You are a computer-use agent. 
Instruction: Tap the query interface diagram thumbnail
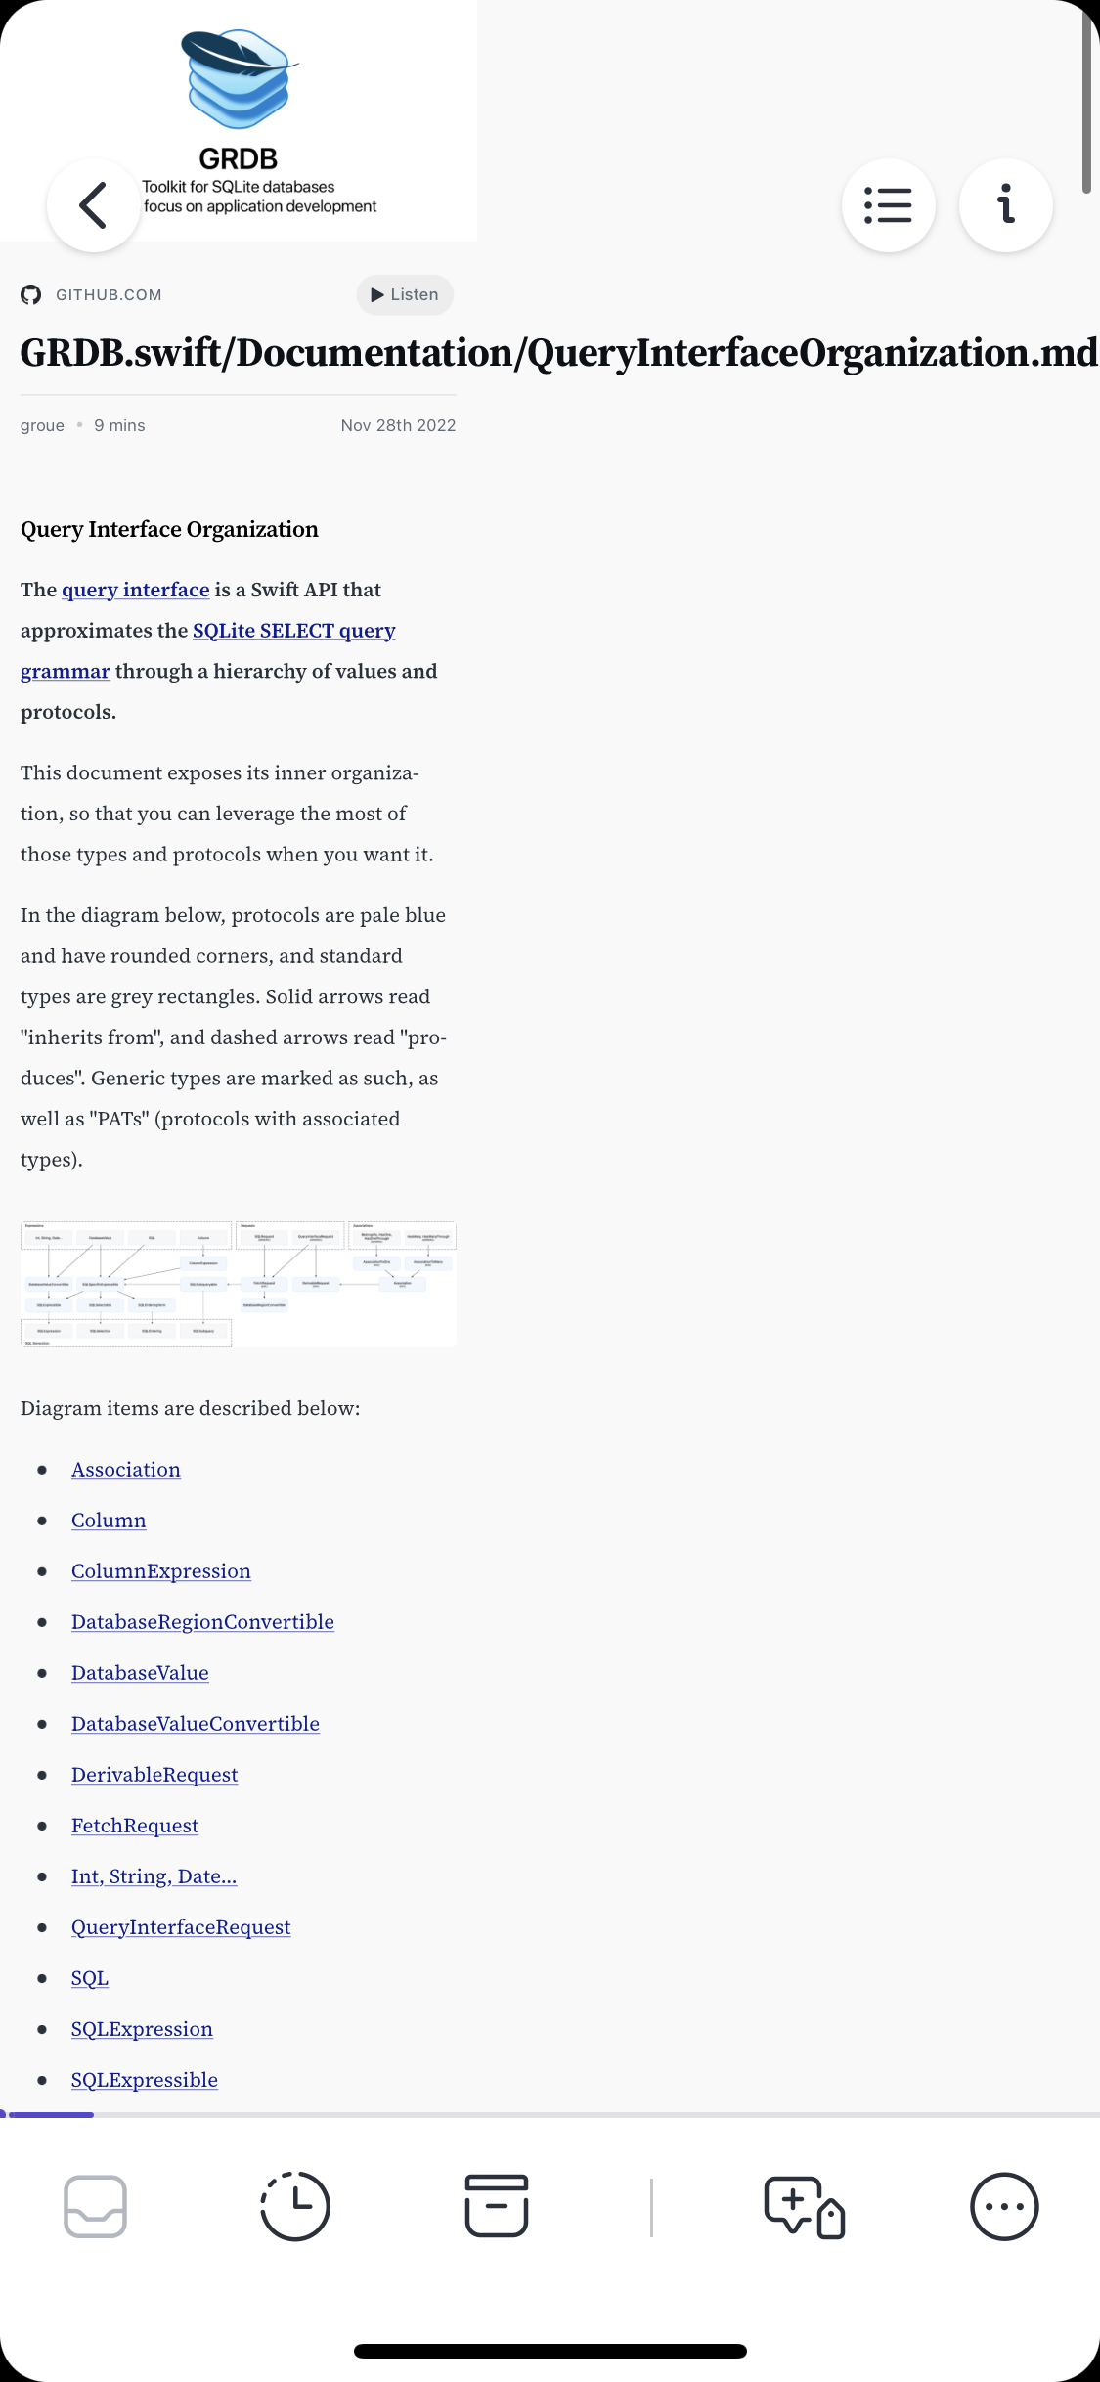pos(239,1284)
